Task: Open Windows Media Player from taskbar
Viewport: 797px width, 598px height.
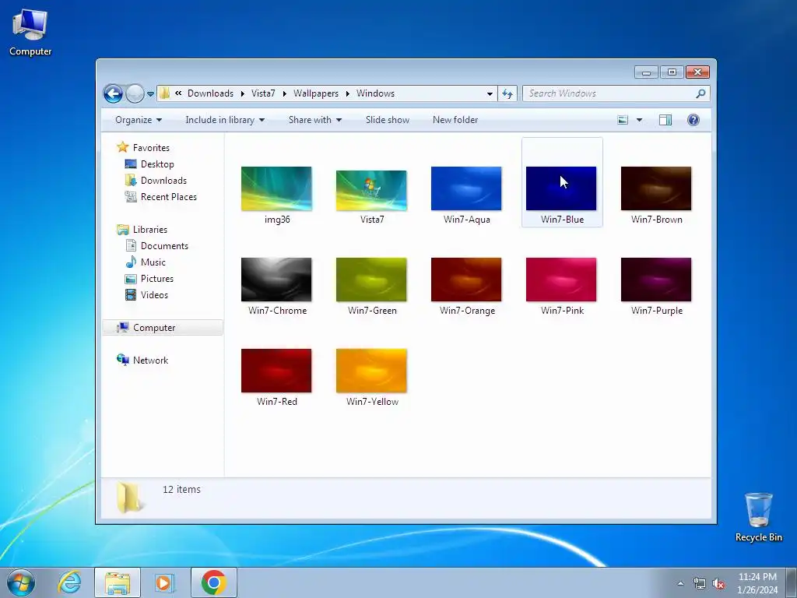Action: 165,582
